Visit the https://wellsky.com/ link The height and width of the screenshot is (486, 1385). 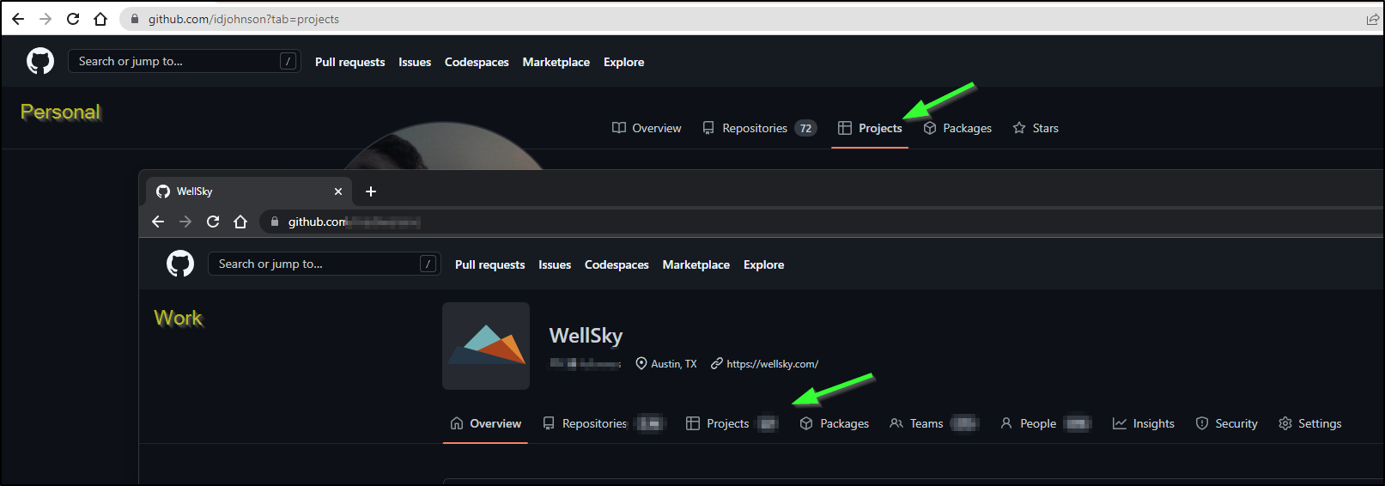(772, 364)
